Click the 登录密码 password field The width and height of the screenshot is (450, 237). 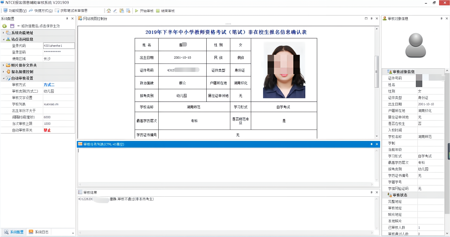pos(59,52)
